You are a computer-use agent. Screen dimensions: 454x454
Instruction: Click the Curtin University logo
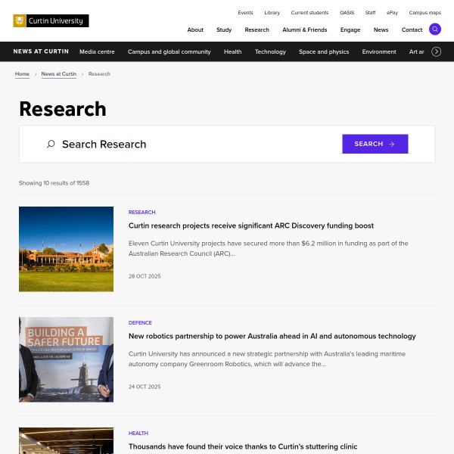[x=51, y=21]
